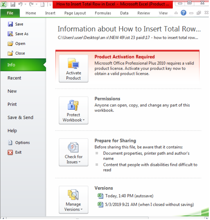Click the Activate Product button
Viewport: 210px width, 220px height.
(73, 68)
